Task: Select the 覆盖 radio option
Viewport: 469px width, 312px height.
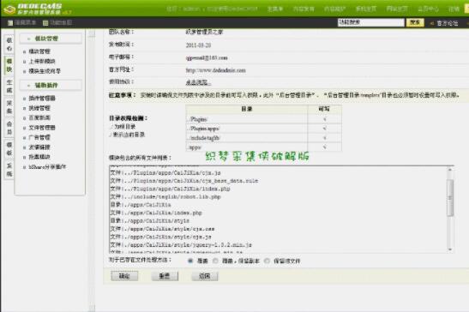Action: coord(190,261)
